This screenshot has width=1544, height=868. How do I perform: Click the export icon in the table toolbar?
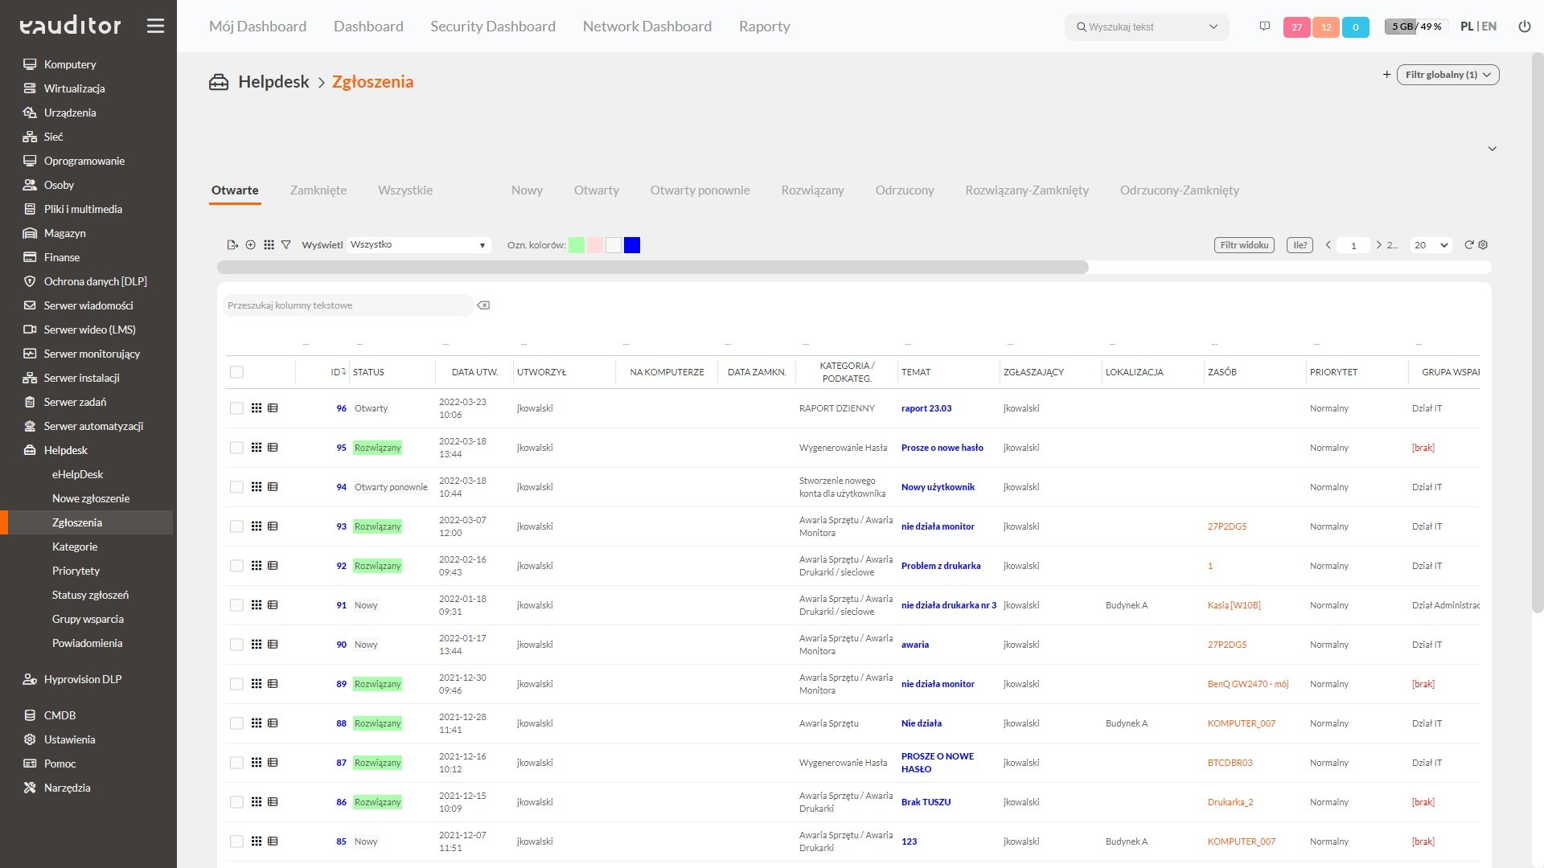click(x=232, y=245)
